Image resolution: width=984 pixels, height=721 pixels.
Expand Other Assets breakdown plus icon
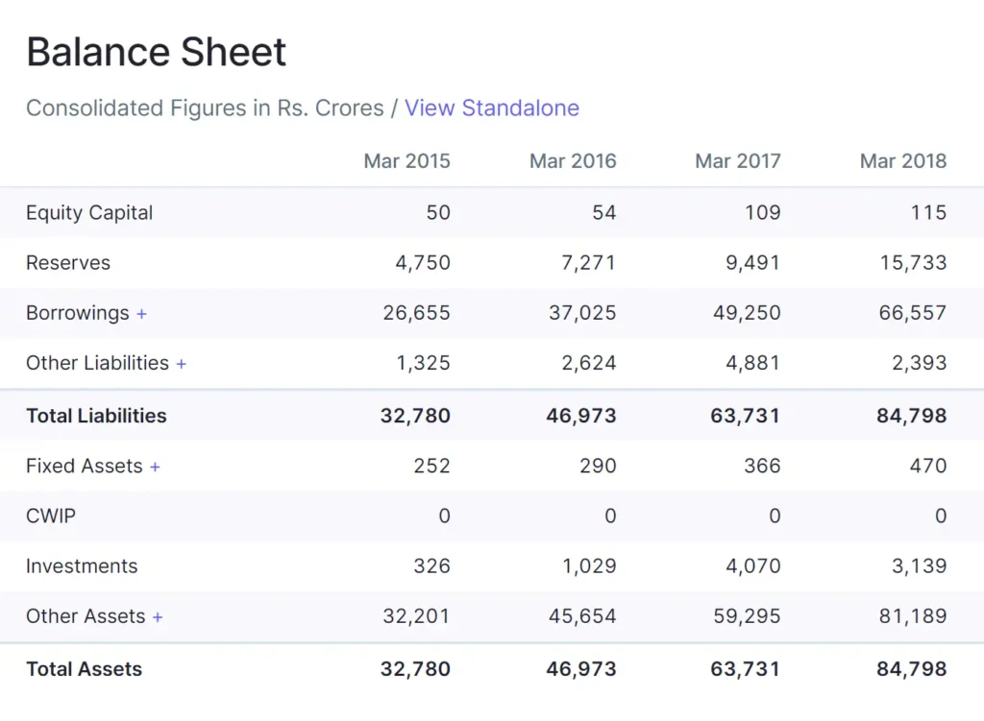[x=158, y=617]
